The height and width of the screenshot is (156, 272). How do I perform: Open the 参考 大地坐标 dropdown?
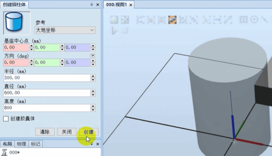click(65, 30)
